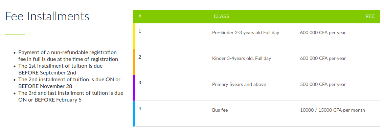This screenshot has height=131, width=384.
Task: Click 10000 / 15000 CFA per month
Action: [333, 110]
